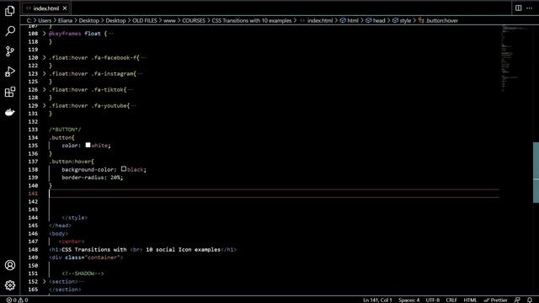The height and width of the screenshot is (303, 539).
Task: Split the editor to the right
Action: pyautogui.click(x=519, y=8)
